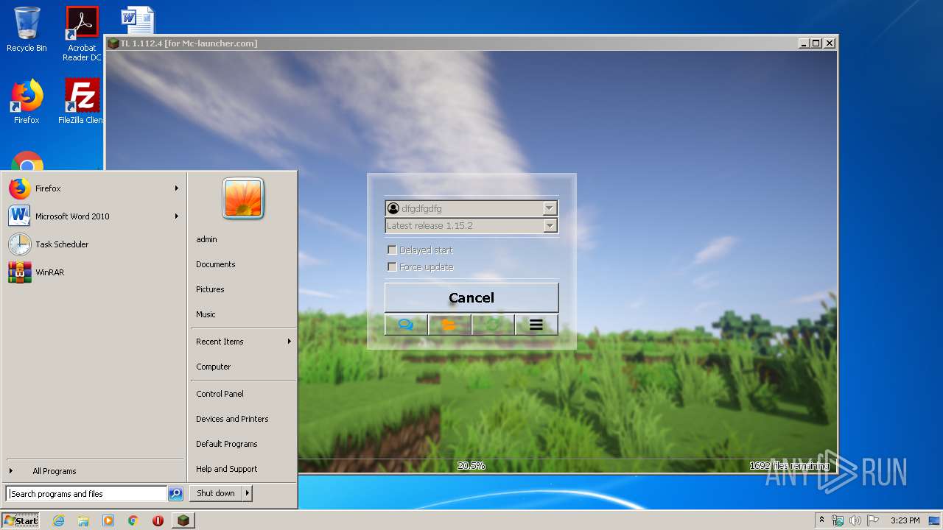Image resolution: width=943 pixels, height=530 pixels.
Task: Open Acrobat Reader DC desktop icon
Action: tap(82, 34)
